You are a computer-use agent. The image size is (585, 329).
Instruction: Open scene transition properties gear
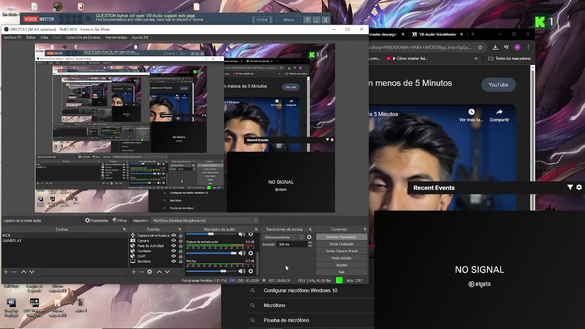(309, 237)
